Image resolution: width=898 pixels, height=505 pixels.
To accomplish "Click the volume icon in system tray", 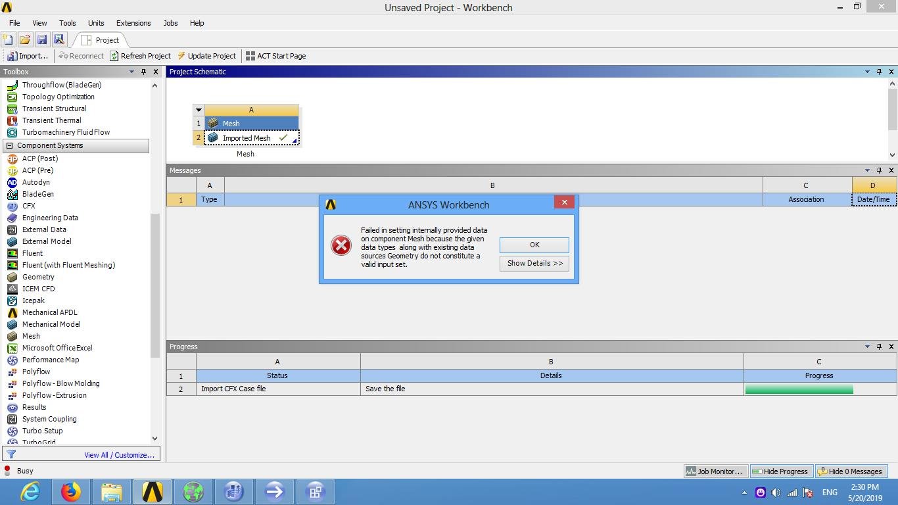I will point(776,493).
